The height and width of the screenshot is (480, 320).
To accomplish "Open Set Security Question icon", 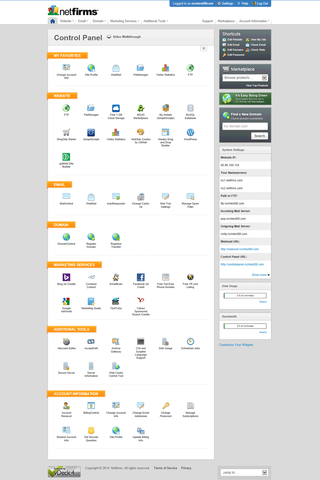I will pos(91,430).
